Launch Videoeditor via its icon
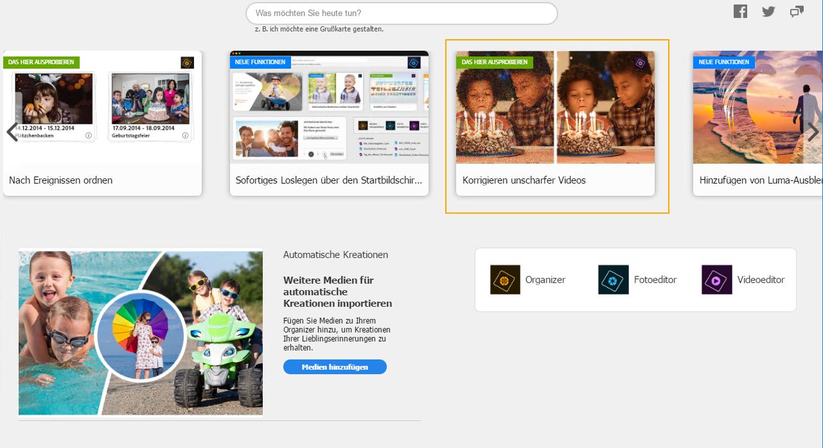Screen dimensions: 823x448 coord(716,280)
